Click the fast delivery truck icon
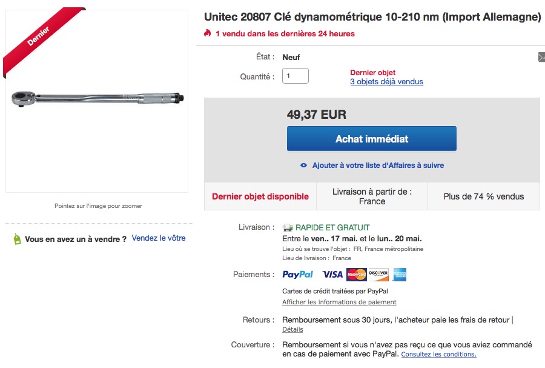Screen dimensions: 545x368 [288, 228]
